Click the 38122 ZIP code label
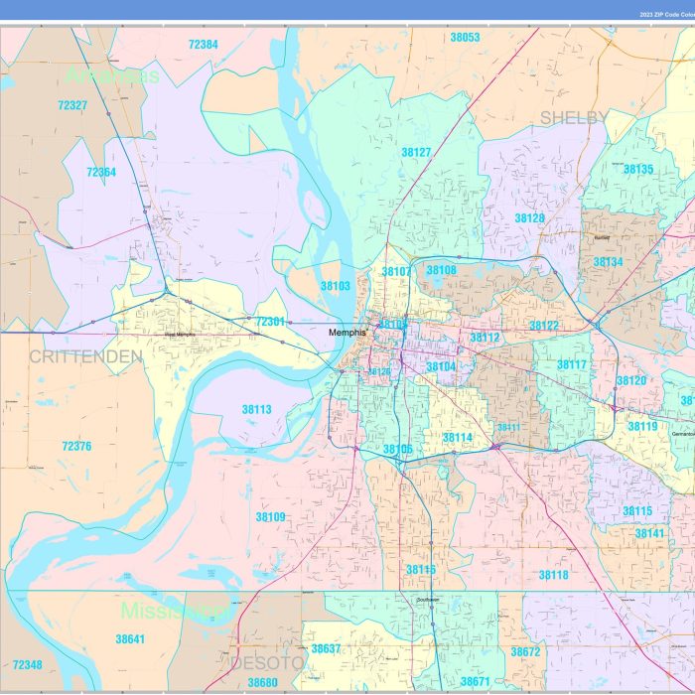 (544, 326)
